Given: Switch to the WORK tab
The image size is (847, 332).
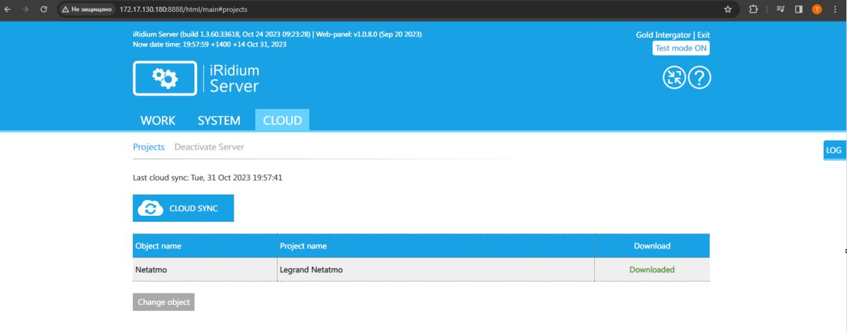Looking at the screenshot, I should pos(158,120).
